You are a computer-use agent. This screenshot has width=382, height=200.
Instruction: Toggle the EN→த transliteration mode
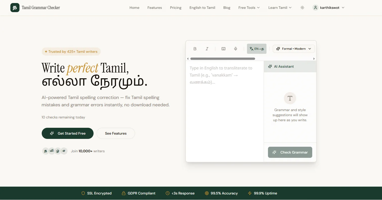pos(257,48)
